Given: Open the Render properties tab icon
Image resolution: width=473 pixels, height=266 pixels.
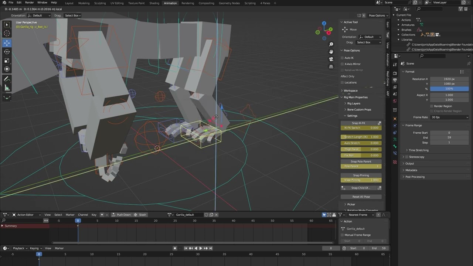Looking at the screenshot, I should 395,73.
